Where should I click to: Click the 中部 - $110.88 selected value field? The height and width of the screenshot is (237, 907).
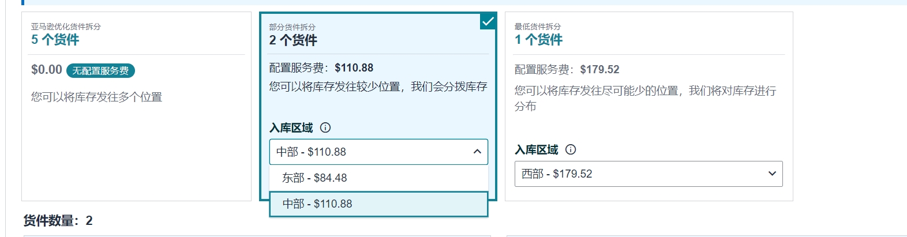tap(378, 152)
